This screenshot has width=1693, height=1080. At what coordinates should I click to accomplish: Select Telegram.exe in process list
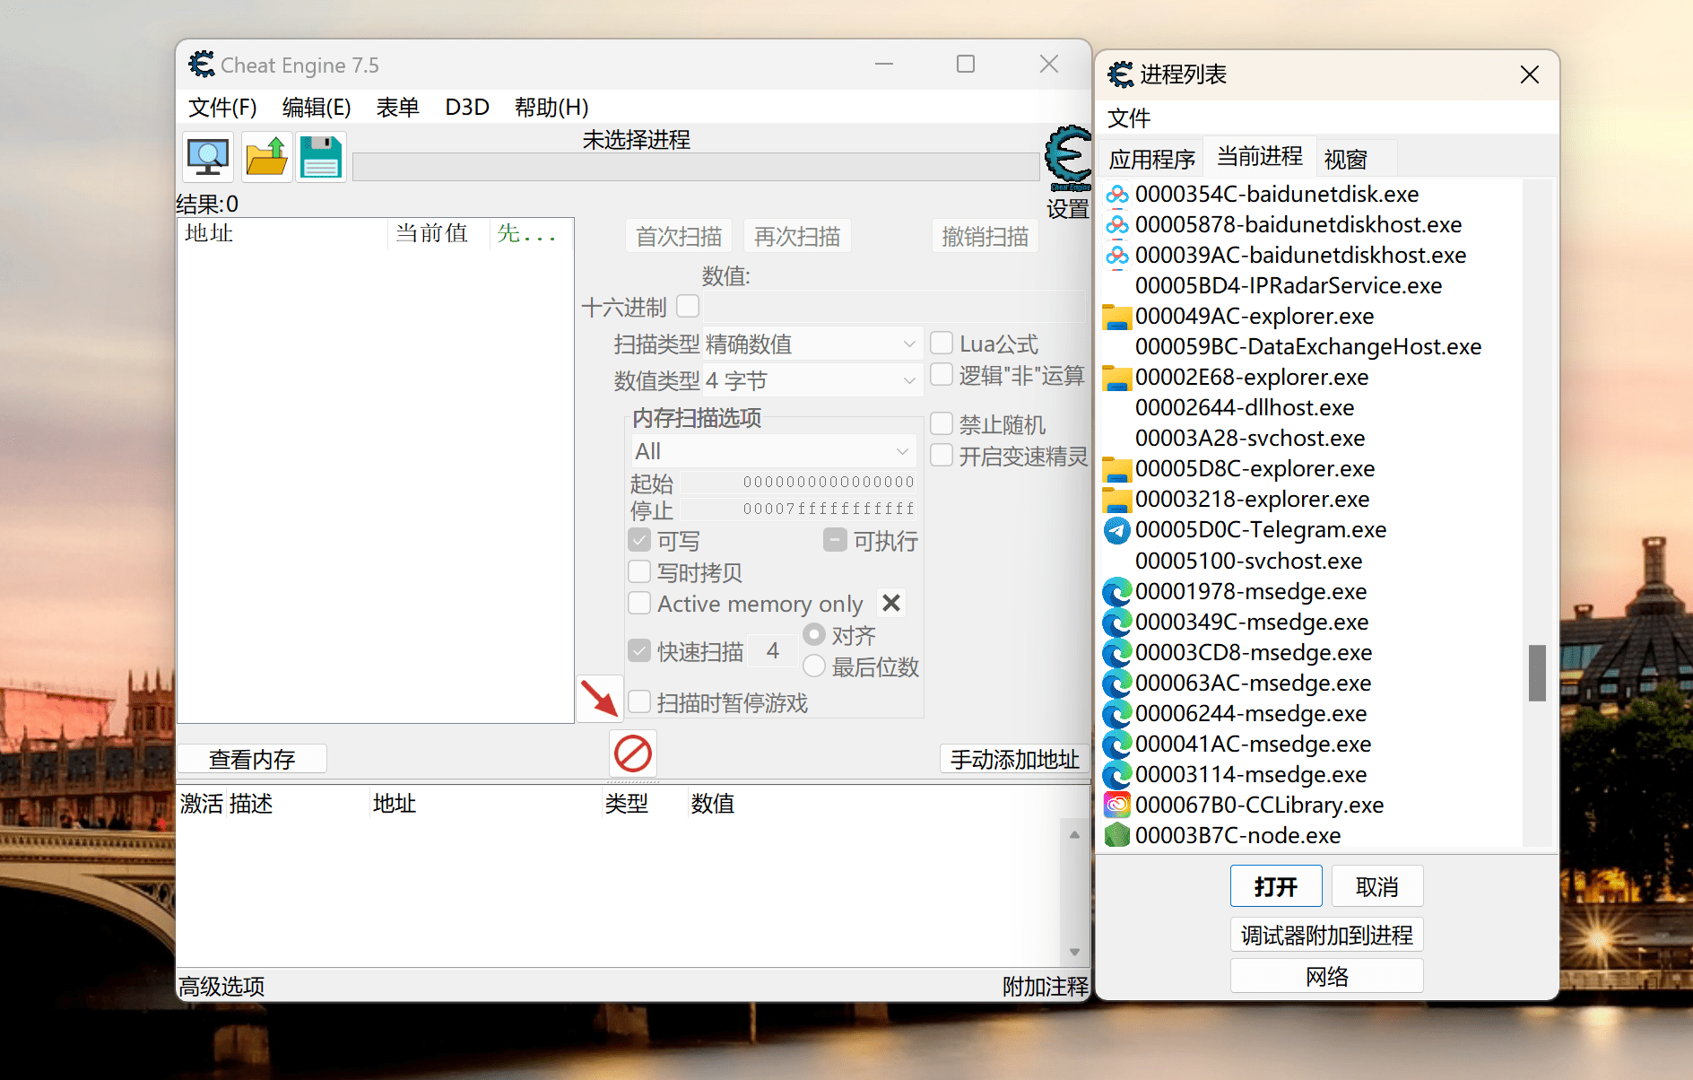coord(1260,530)
